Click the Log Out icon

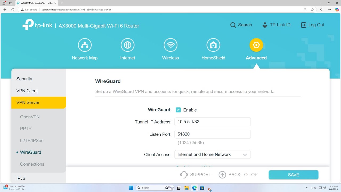304,25
